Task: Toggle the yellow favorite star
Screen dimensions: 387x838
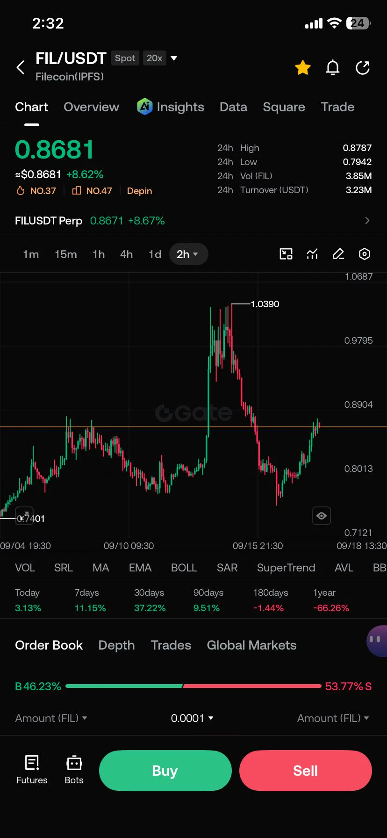Action: (303, 68)
